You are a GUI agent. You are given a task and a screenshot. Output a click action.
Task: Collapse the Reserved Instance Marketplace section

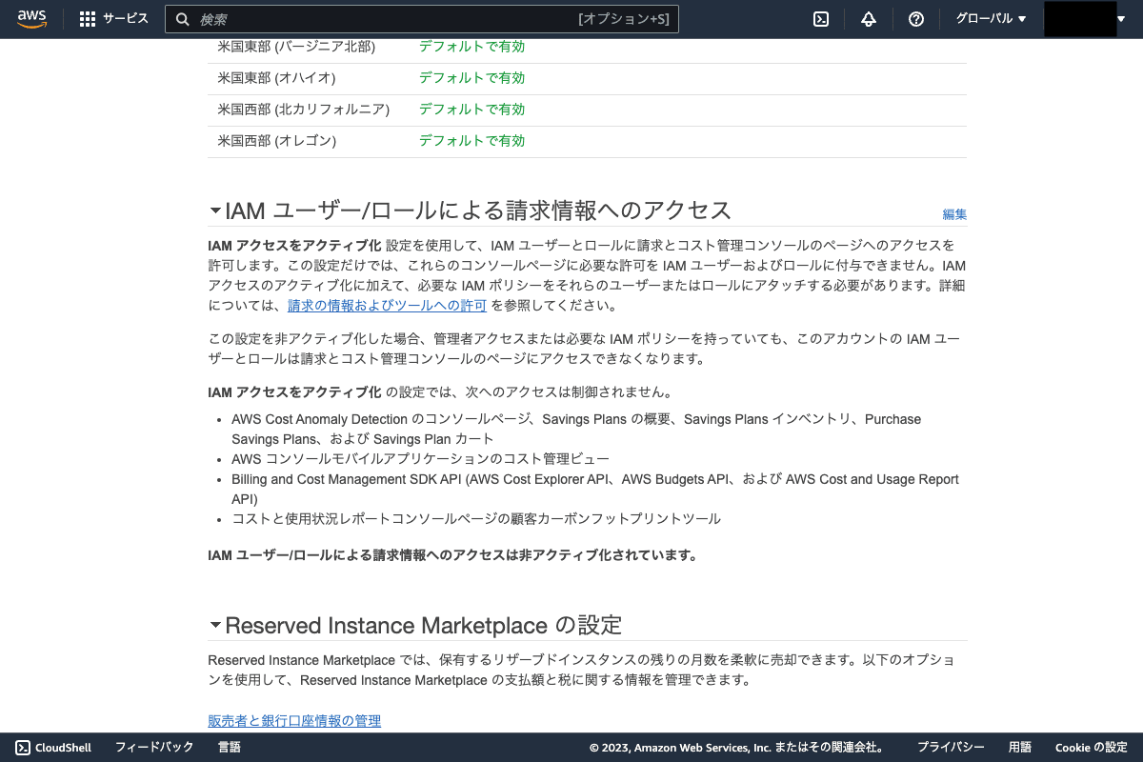click(x=215, y=626)
